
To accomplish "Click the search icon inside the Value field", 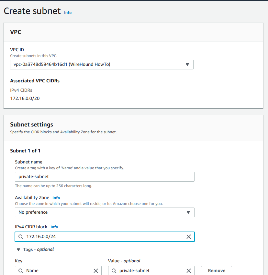I will pyautogui.click(x=114, y=270).
